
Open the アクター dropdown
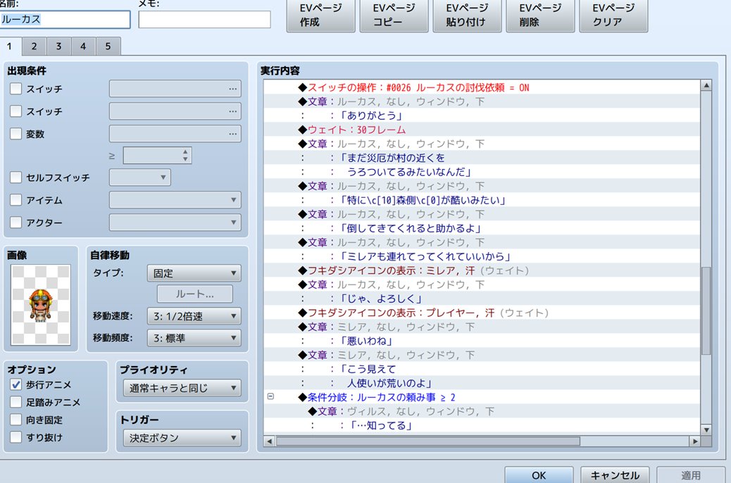175,222
